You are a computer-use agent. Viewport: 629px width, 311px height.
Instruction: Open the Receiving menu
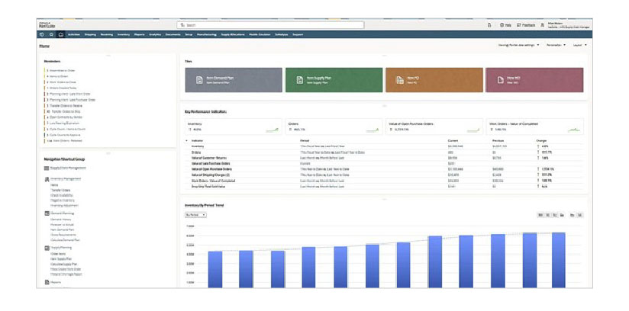(107, 34)
